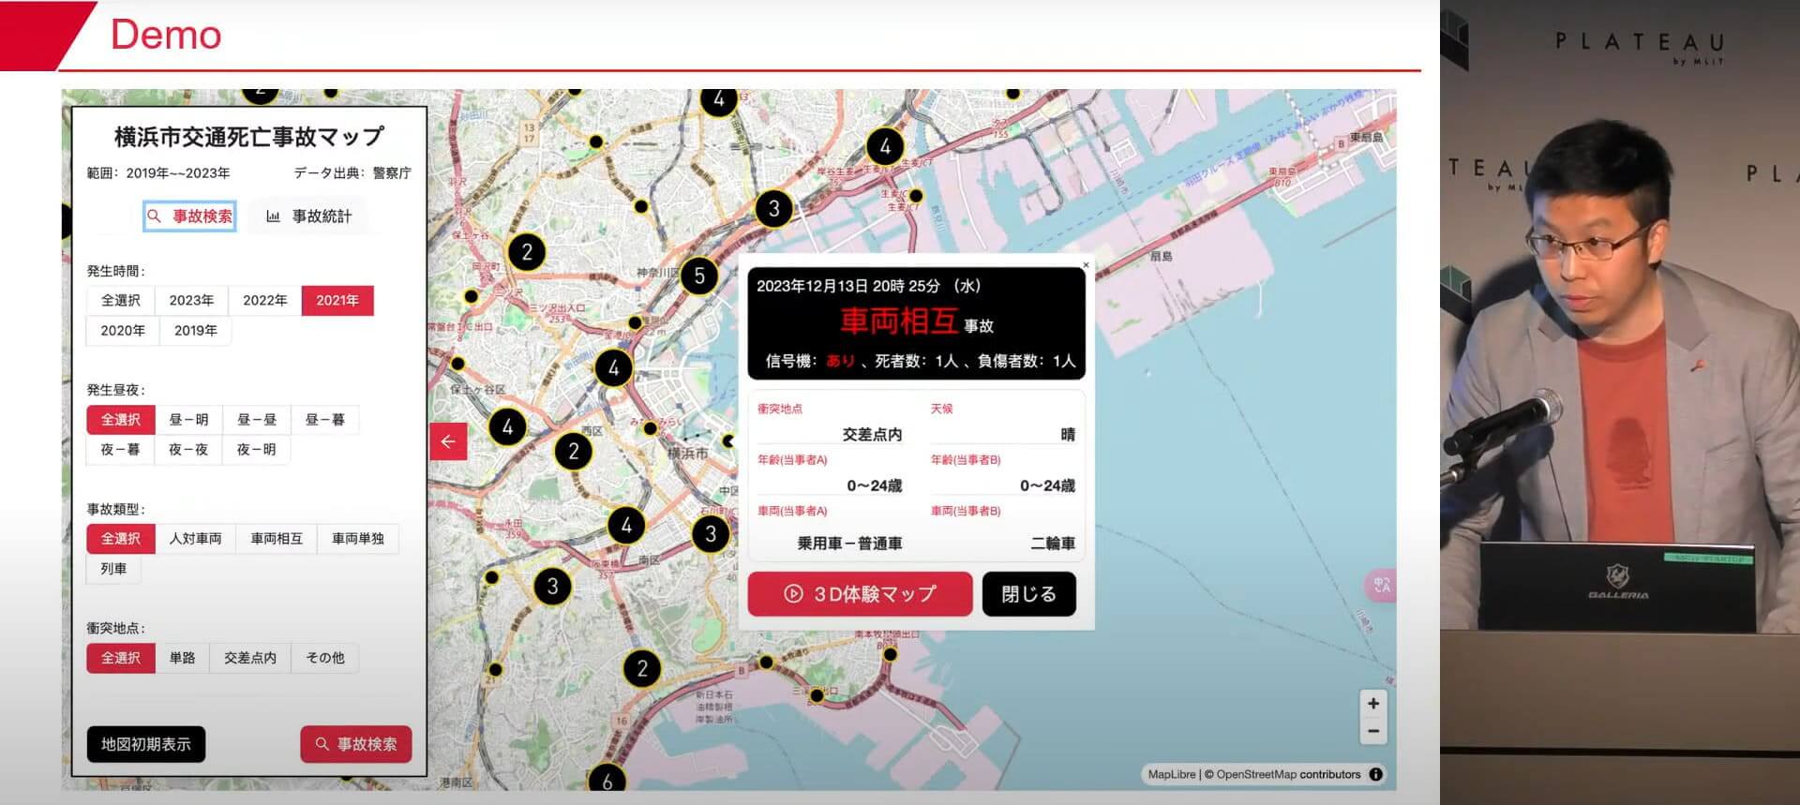Filter by 人対車両 accident type

coord(196,539)
